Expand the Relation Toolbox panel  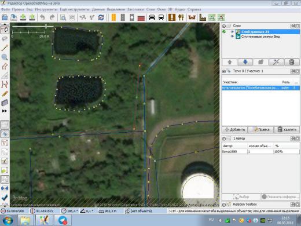click(224, 205)
